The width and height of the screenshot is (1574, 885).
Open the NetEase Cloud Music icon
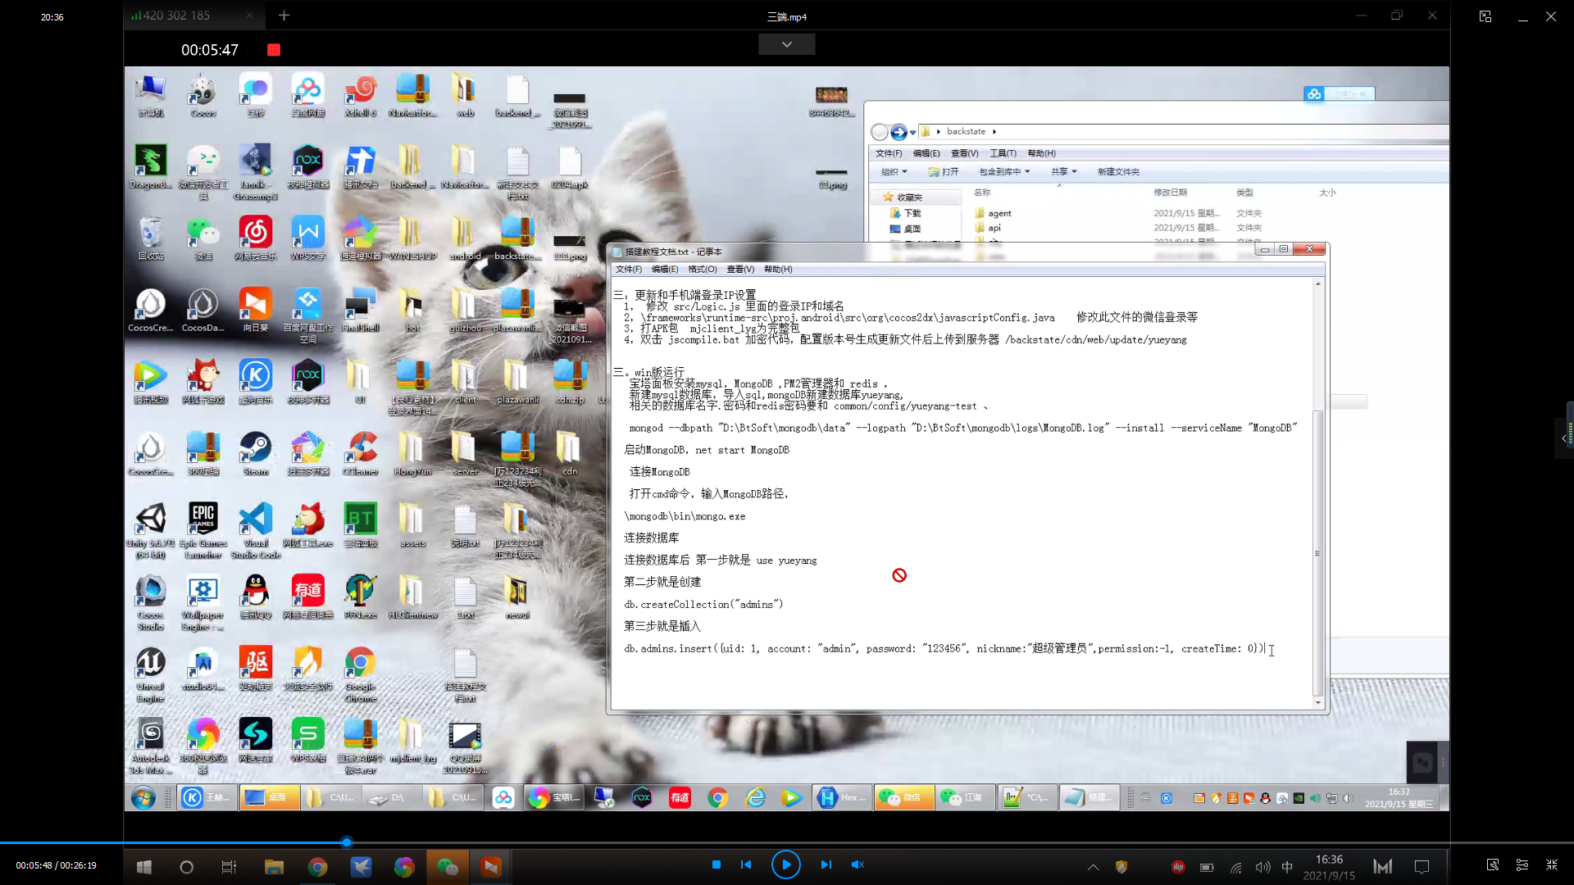[256, 238]
